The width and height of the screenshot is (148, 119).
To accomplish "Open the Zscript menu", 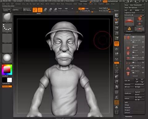I will coord(113,4).
